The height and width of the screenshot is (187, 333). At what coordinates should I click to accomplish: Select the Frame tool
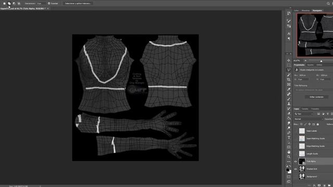click(289, 84)
